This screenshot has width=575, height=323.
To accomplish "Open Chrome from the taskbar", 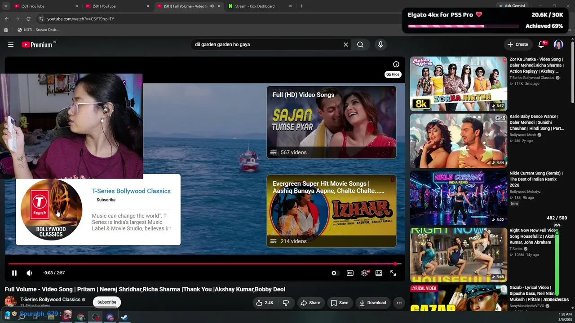I will [x=80, y=317].
